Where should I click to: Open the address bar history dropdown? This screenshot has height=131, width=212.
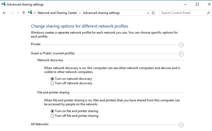pos(148,13)
